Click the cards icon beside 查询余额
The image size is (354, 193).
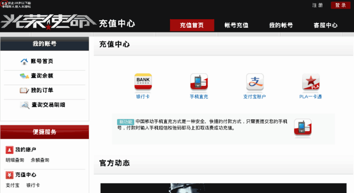(24, 76)
